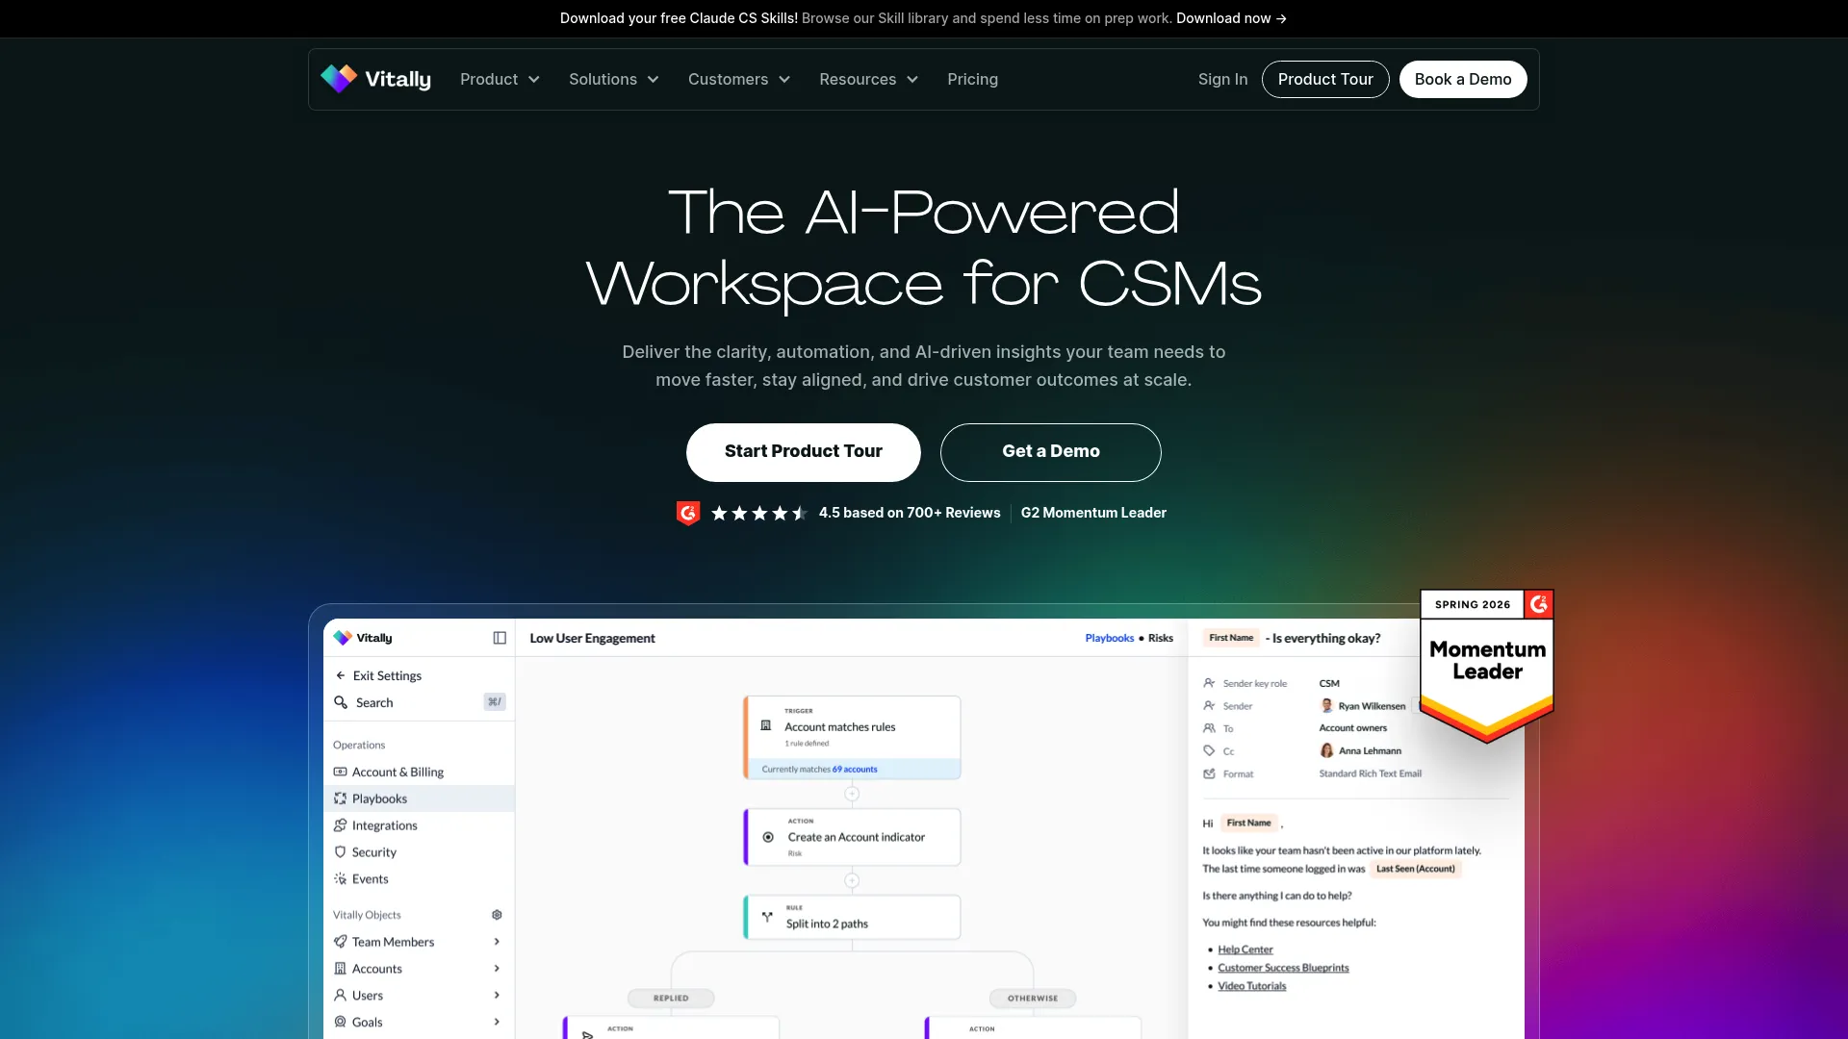Viewport: 1848px width, 1039px height.
Task: Expand the Users chevron
Action: (x=497, y=995)
